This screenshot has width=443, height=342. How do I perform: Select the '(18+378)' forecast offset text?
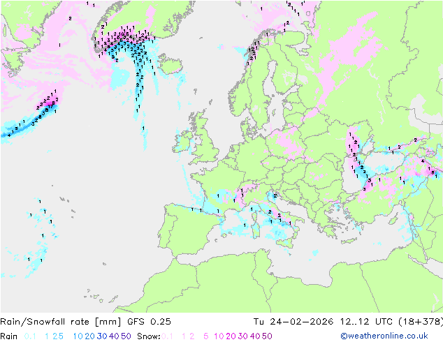(x=421, y=322)
